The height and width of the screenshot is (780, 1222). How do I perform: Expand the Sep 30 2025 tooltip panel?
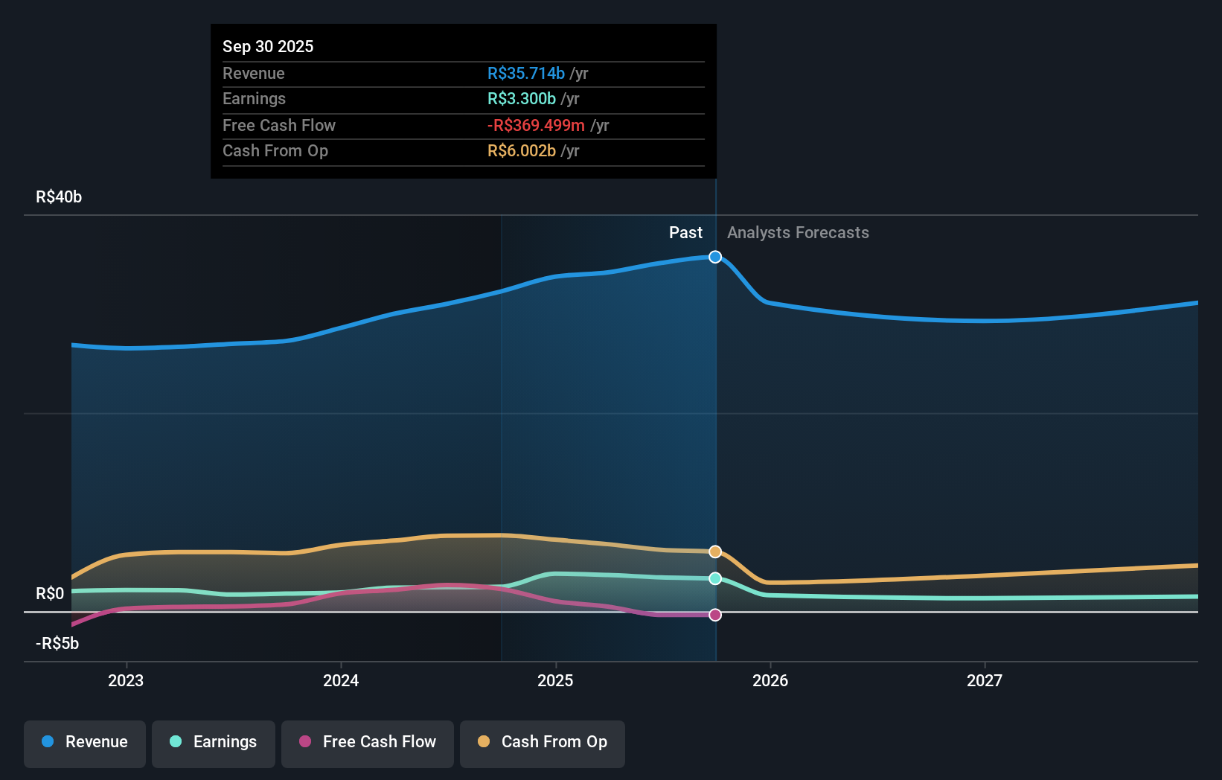point(463,102)
